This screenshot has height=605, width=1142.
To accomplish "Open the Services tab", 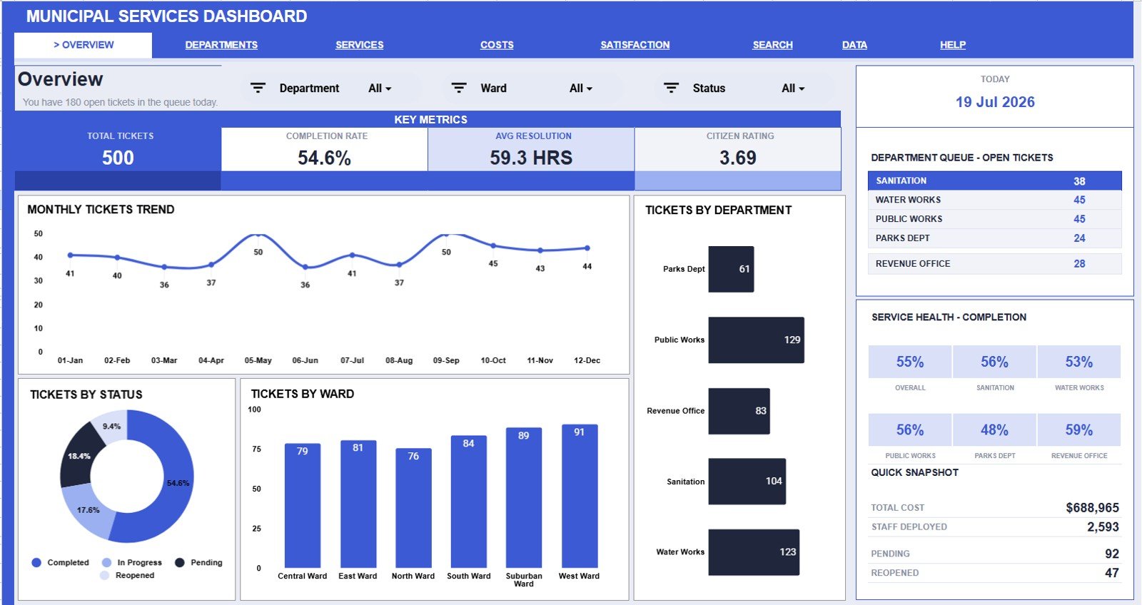I will pos(359,45).
